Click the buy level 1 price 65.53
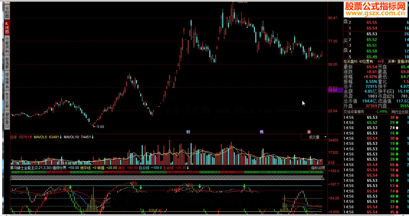The height and width of the screenshot is (216, 409). (x=372, y=34)
